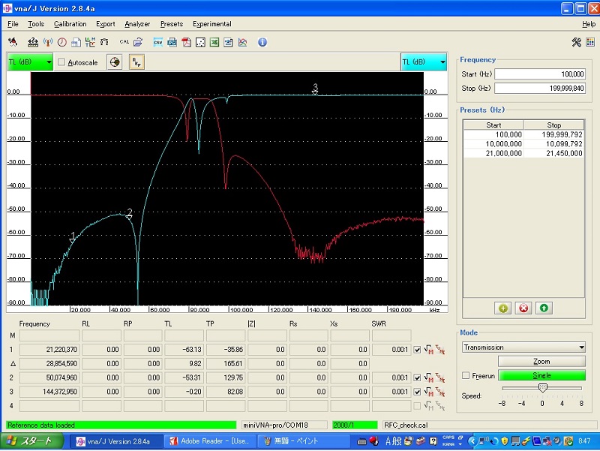Click the vna/J taskbar button
Viewport: 600px width, 451px height.
point(117,441)
